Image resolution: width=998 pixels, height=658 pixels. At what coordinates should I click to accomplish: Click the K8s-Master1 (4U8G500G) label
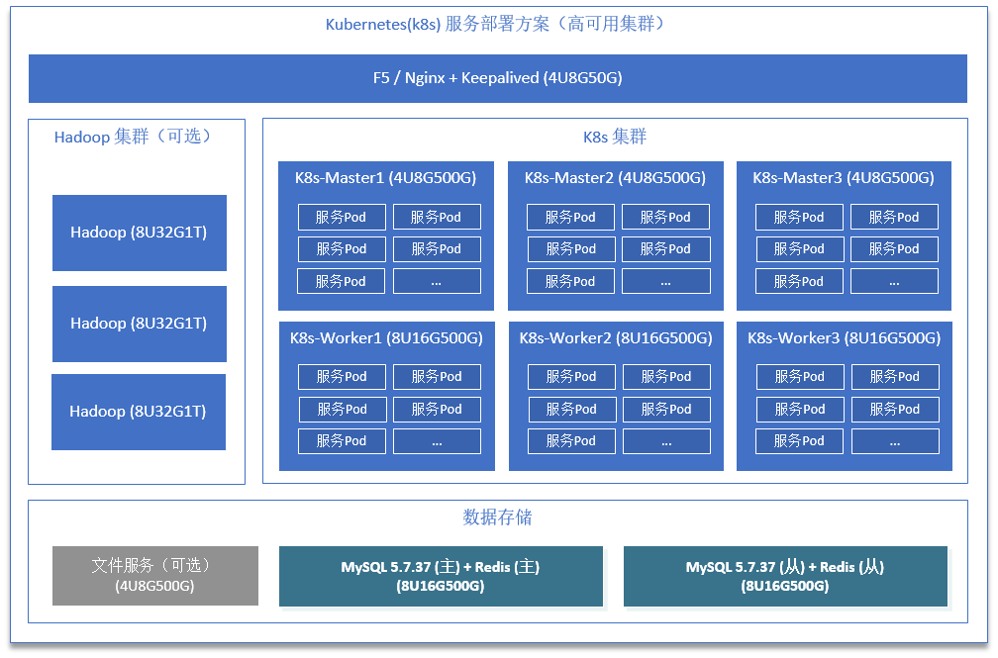[x=385, y=178]
